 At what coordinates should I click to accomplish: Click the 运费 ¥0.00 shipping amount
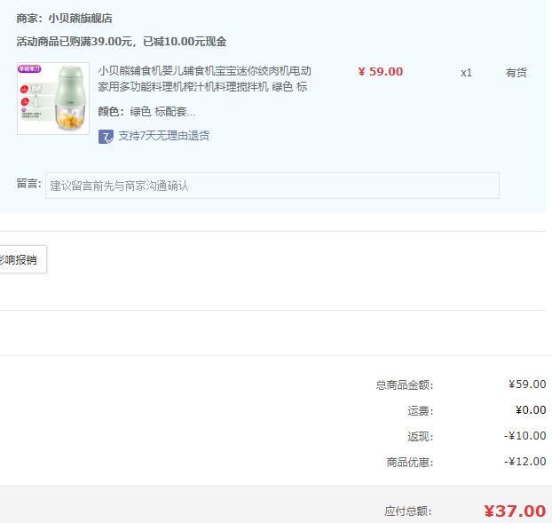(531, 410)
